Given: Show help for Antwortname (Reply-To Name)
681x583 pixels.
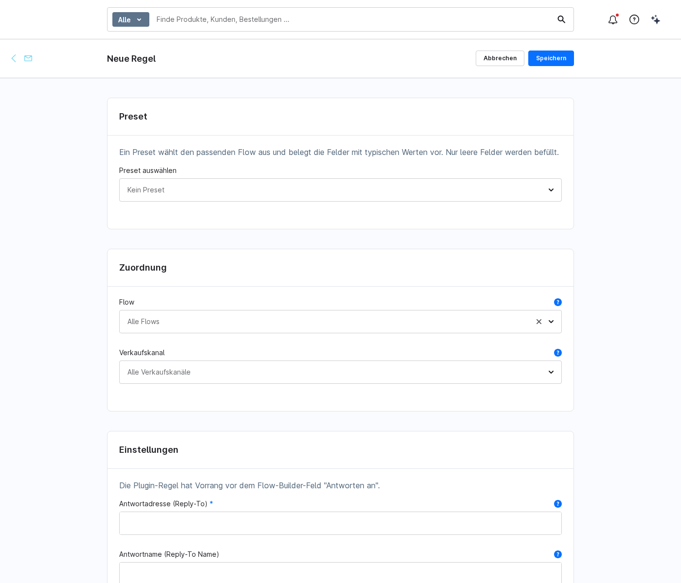Looking at the screenshot, I should [558, 554].
